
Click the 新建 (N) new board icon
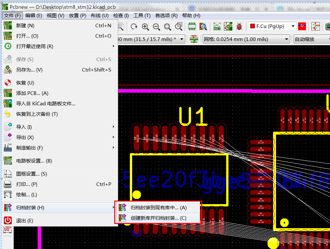coord(8,25)
